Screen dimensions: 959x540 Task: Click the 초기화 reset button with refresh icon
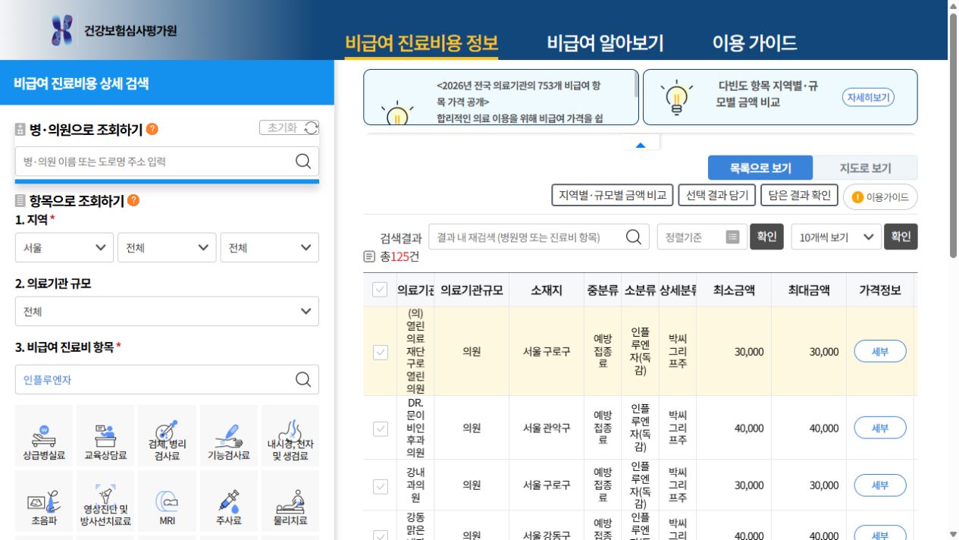(289, 127)
